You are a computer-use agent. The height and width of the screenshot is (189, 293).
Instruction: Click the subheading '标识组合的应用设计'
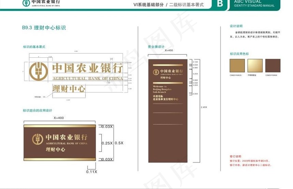(x=38, y=110)
